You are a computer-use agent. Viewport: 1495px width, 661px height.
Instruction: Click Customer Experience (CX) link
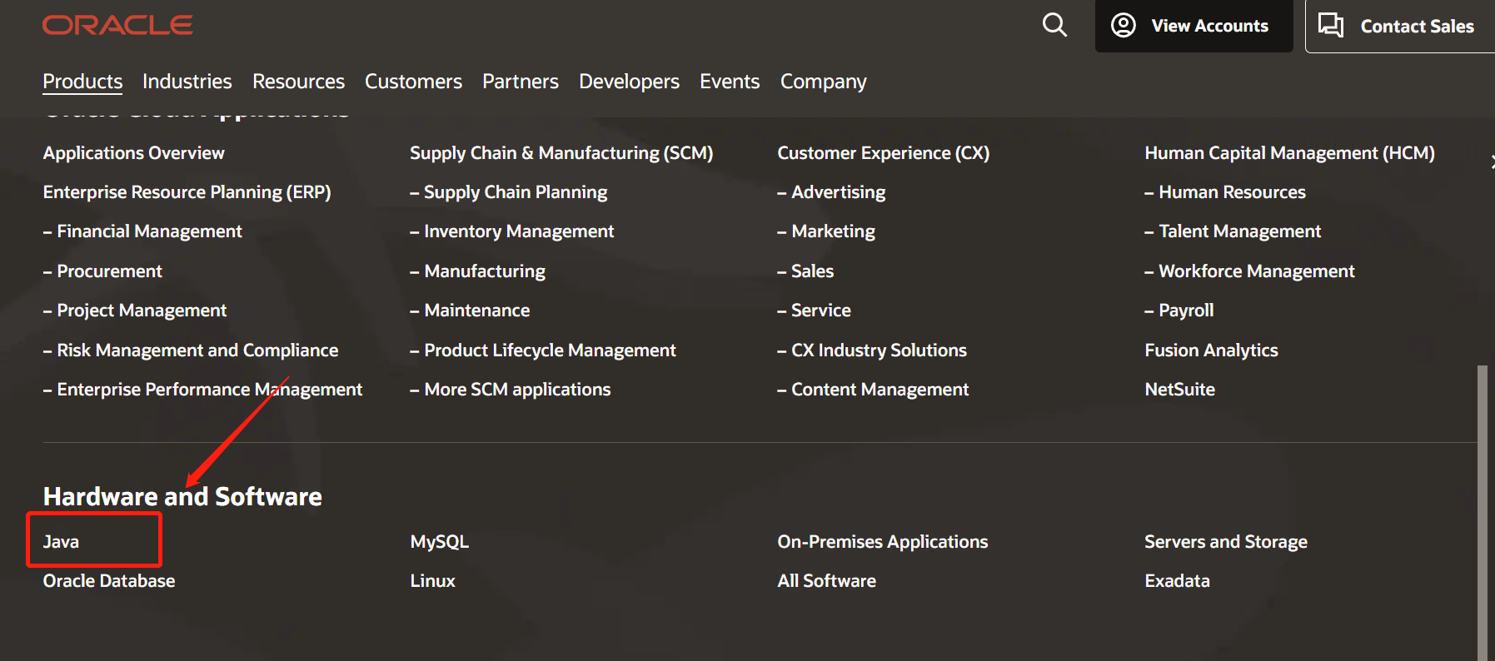[x=883, y=153]
